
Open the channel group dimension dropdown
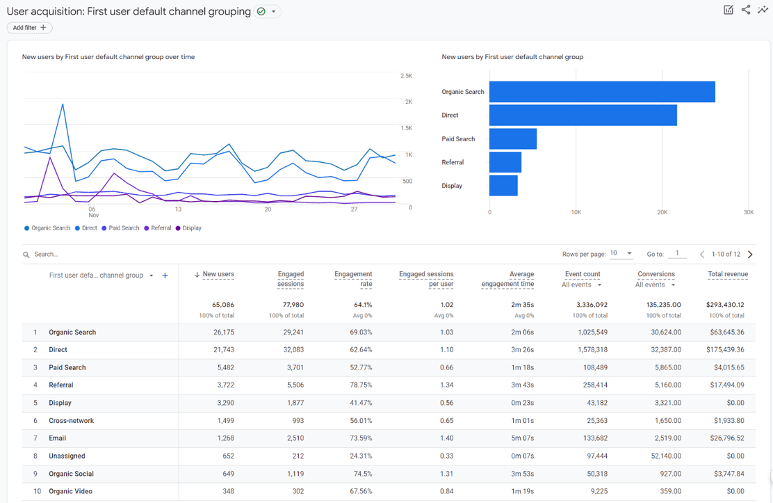tap(152, 276)
